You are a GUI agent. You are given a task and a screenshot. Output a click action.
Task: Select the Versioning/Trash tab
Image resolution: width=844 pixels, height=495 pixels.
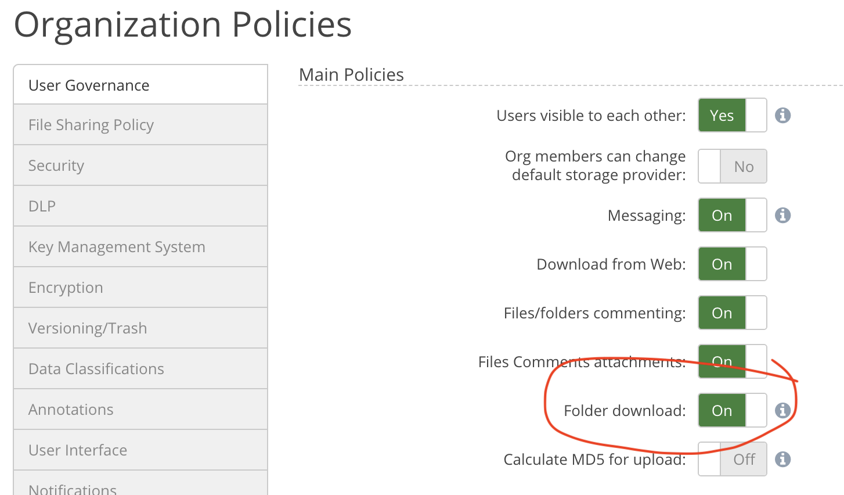tap(140, 328)
